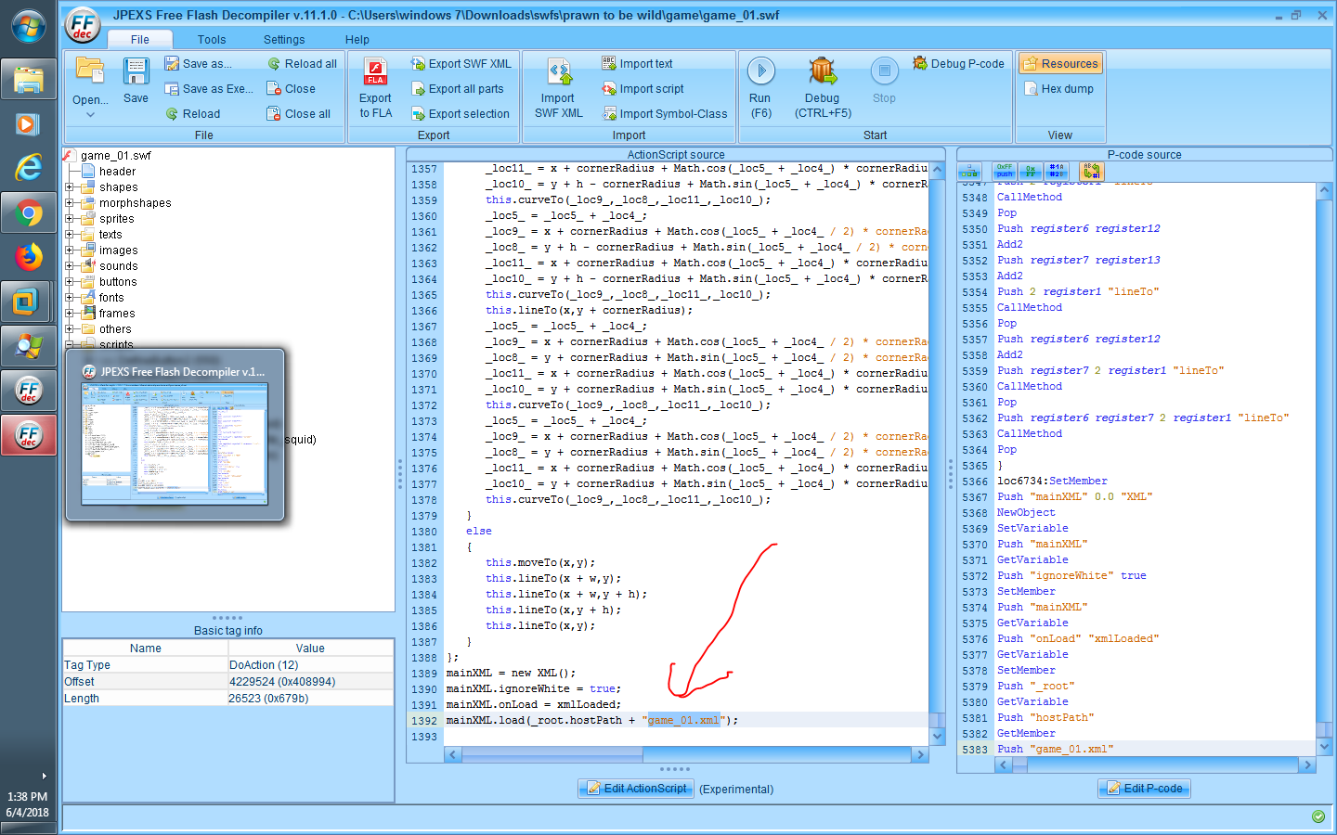This screenshot has width=1337, height=835.
Task: Click Reload all in the ribbon
Action: [x=302, y=63]
